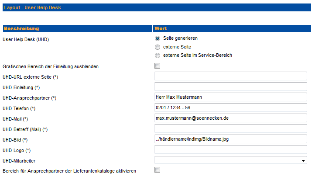
Task: Select the UHD-Telefon number field
Action: (x=231, y=107)
